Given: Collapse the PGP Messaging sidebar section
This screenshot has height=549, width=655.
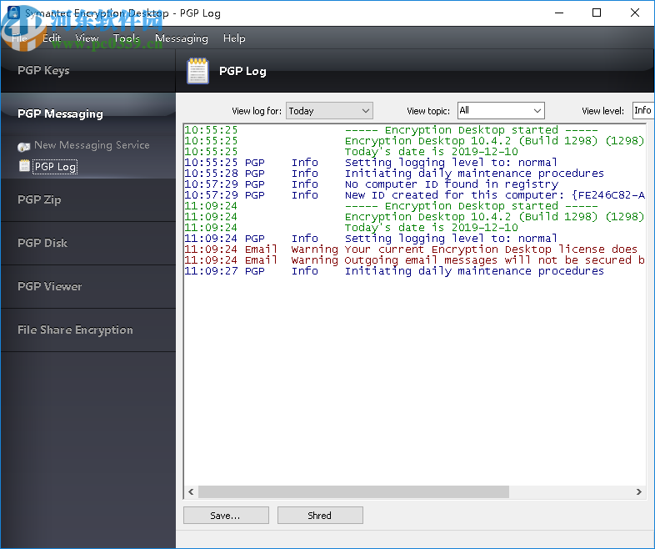Looking at the screenshot, I should click(88, 113).
